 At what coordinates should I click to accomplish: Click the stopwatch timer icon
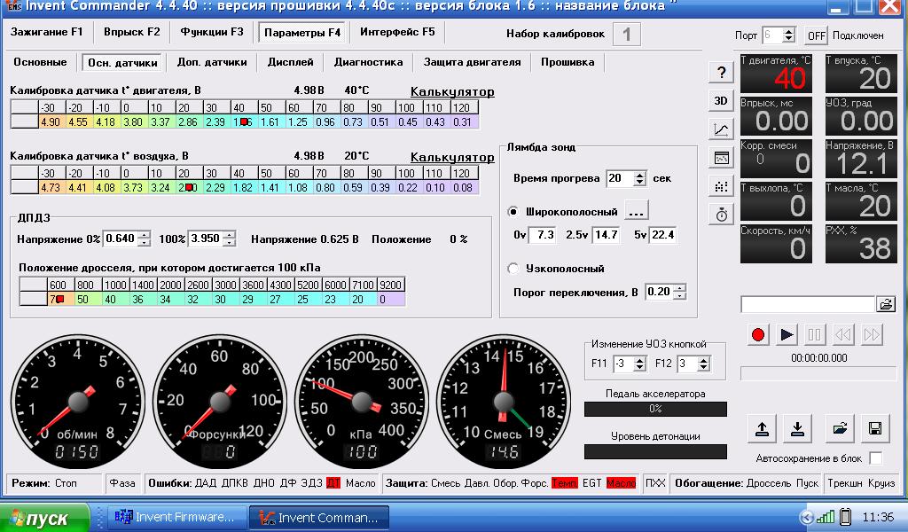721,215
